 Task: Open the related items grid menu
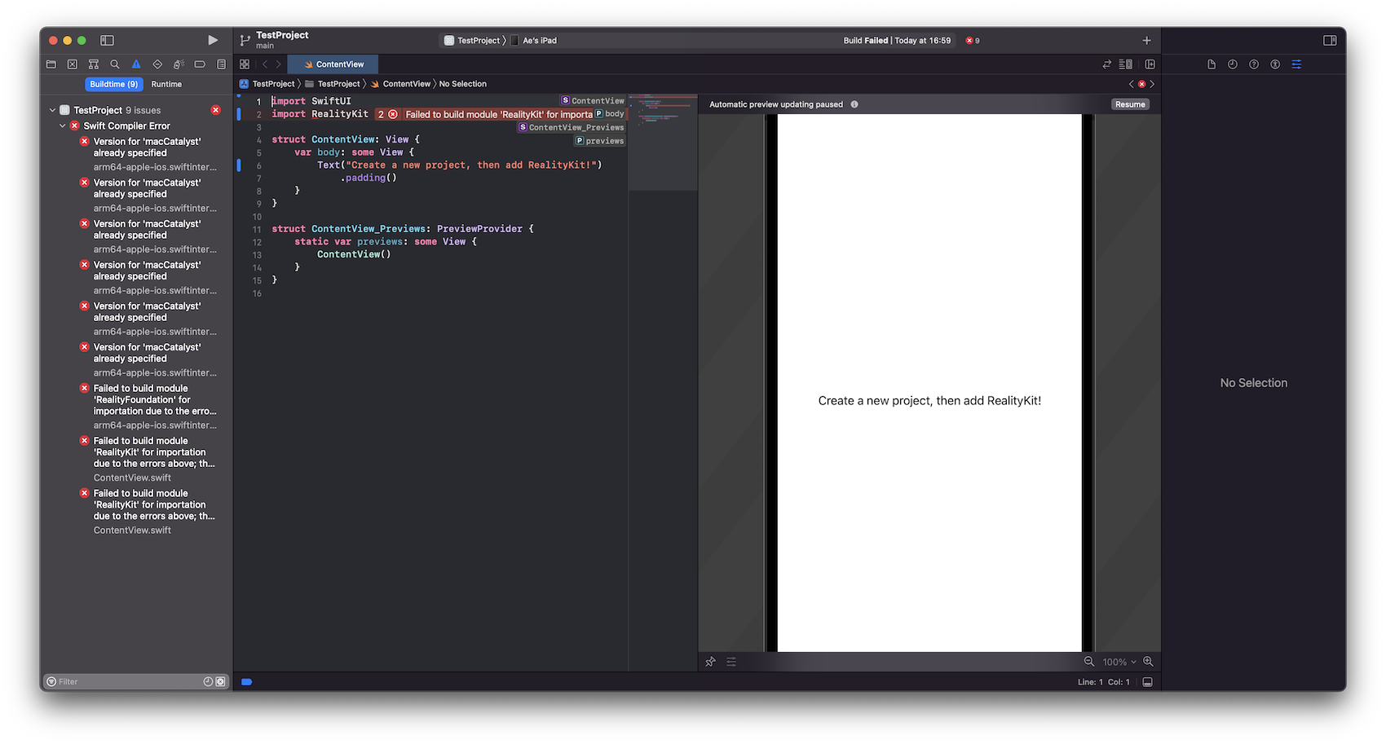tap(245, 64)
